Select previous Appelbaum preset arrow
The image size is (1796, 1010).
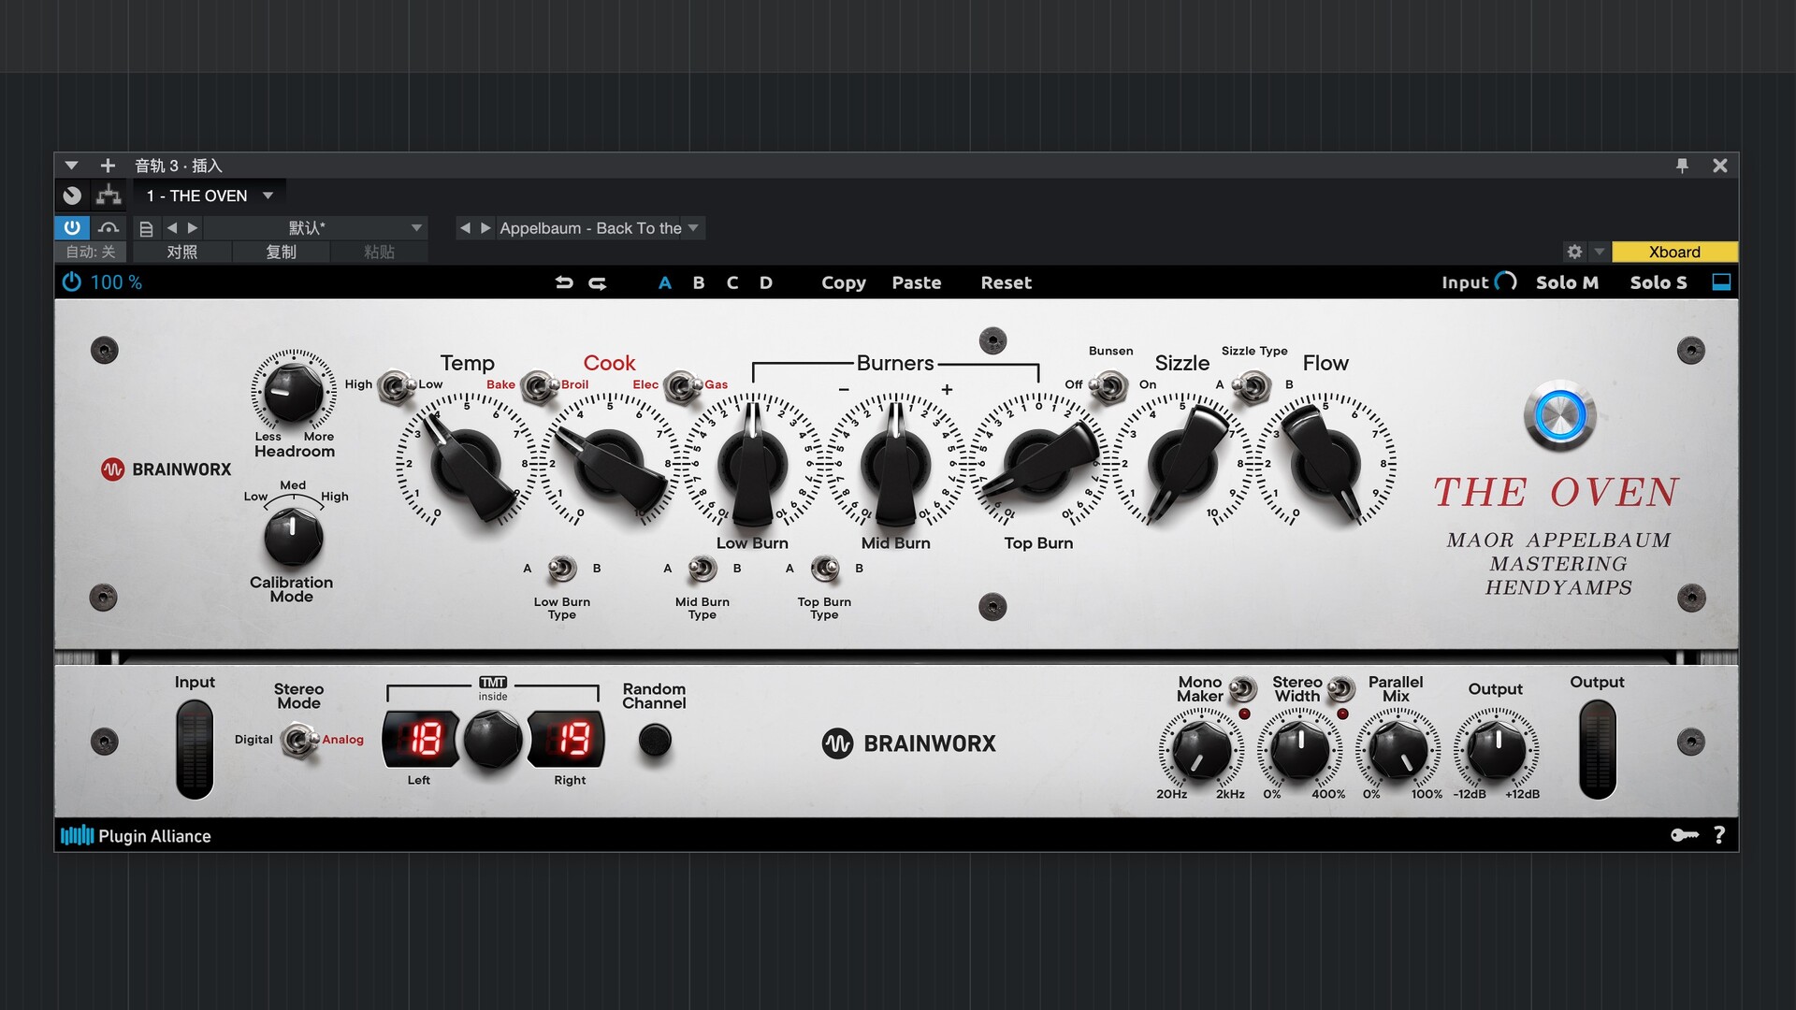click(465, 228)
